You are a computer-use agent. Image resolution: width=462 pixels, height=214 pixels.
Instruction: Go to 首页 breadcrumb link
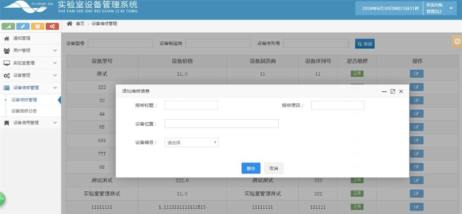pyautogui.click(x=80, y=24)
